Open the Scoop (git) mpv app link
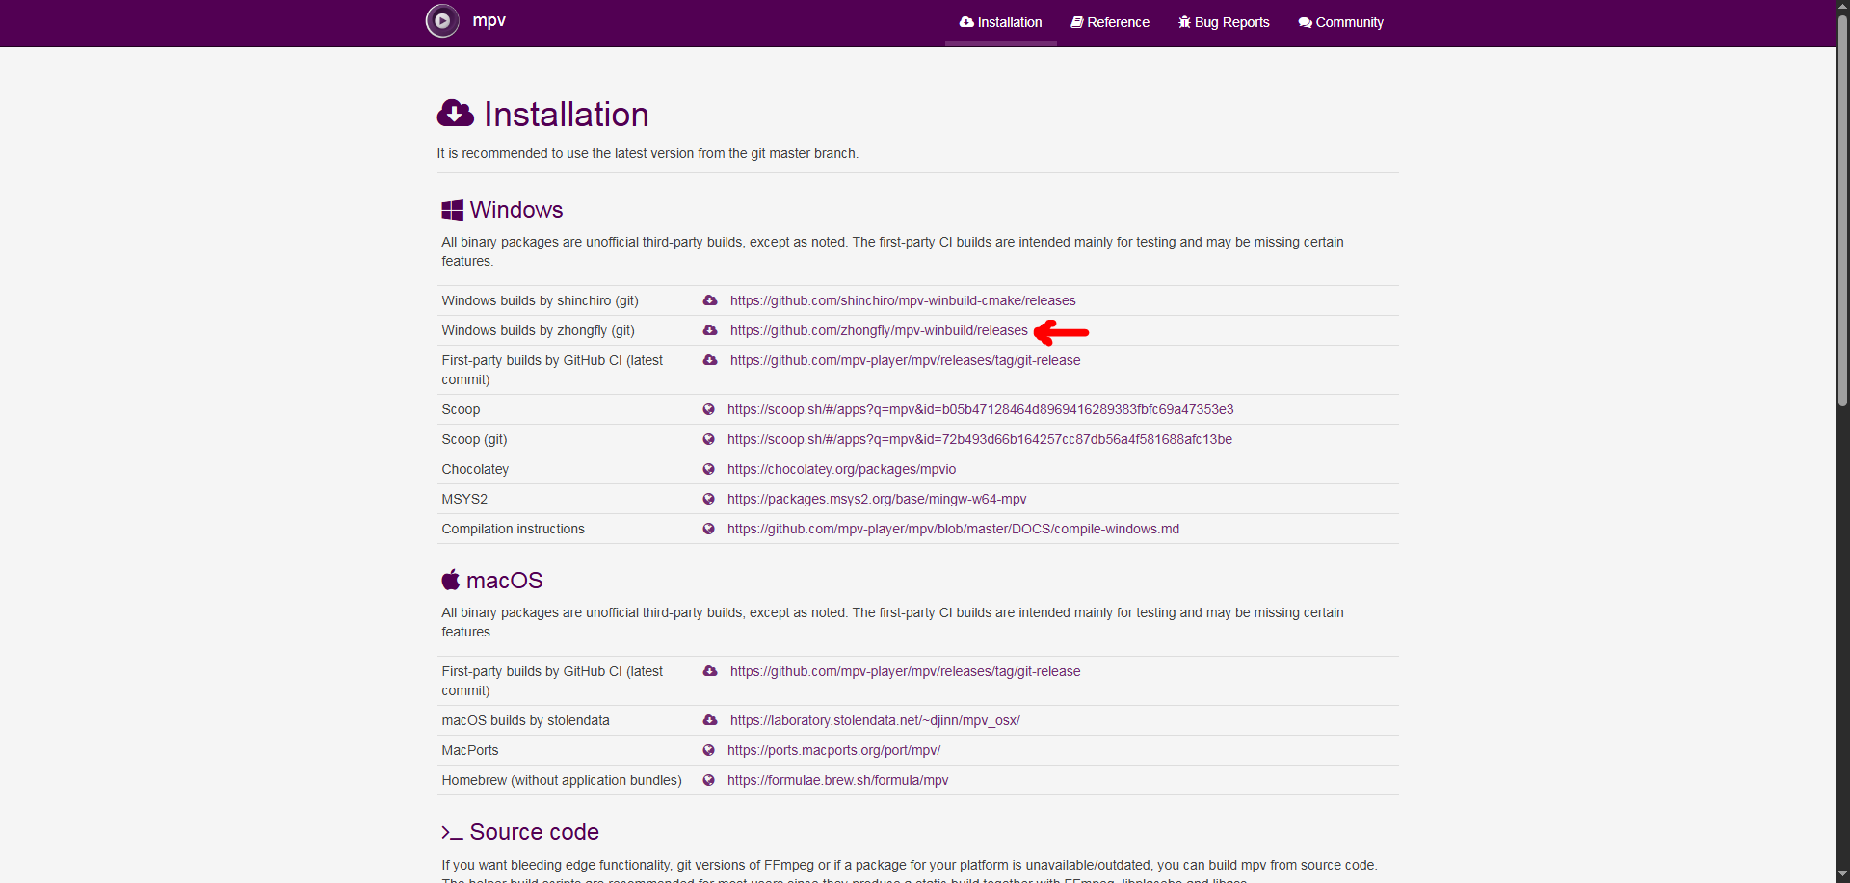1850x883 pixels. [x=980, y=439]
